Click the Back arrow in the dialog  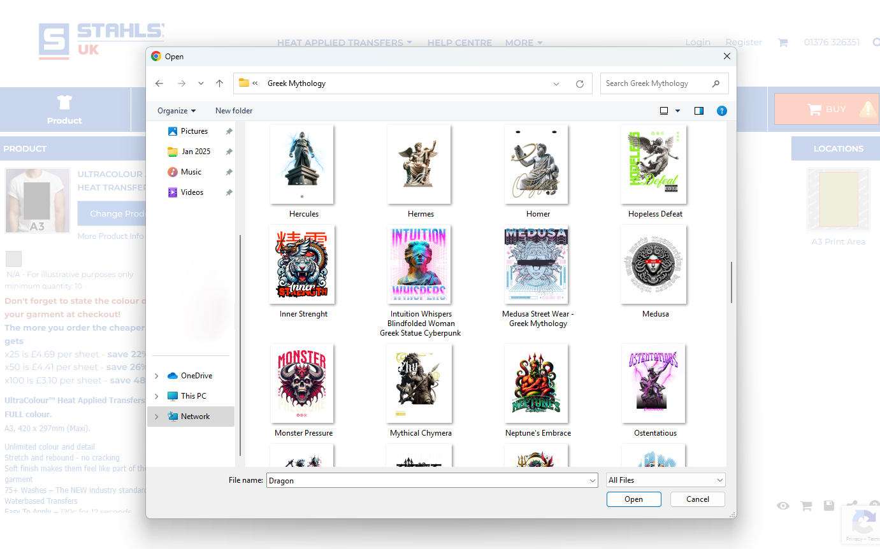click(159, 83)
